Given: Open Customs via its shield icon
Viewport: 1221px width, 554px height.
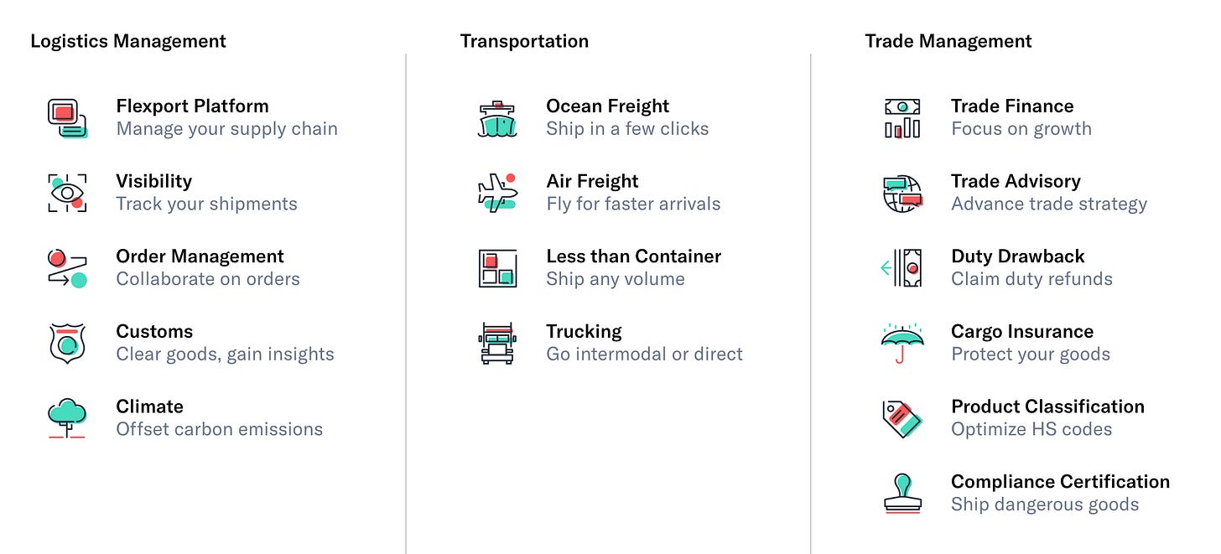Looking at the screenshot, I should pos(67,343).
